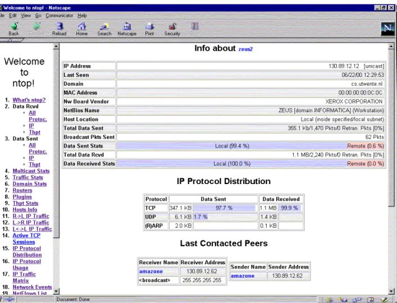Viewport: 397px width, 303px height.
Task: Open Newsgroups from the component bar
Action: tap(357, 300)
